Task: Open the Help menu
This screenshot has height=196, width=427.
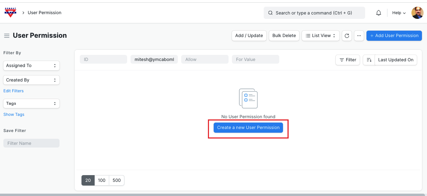Action: pos(399,13)
